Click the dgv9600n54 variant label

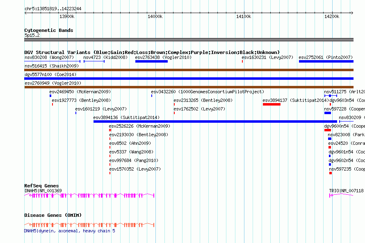(x=344, y=126)
